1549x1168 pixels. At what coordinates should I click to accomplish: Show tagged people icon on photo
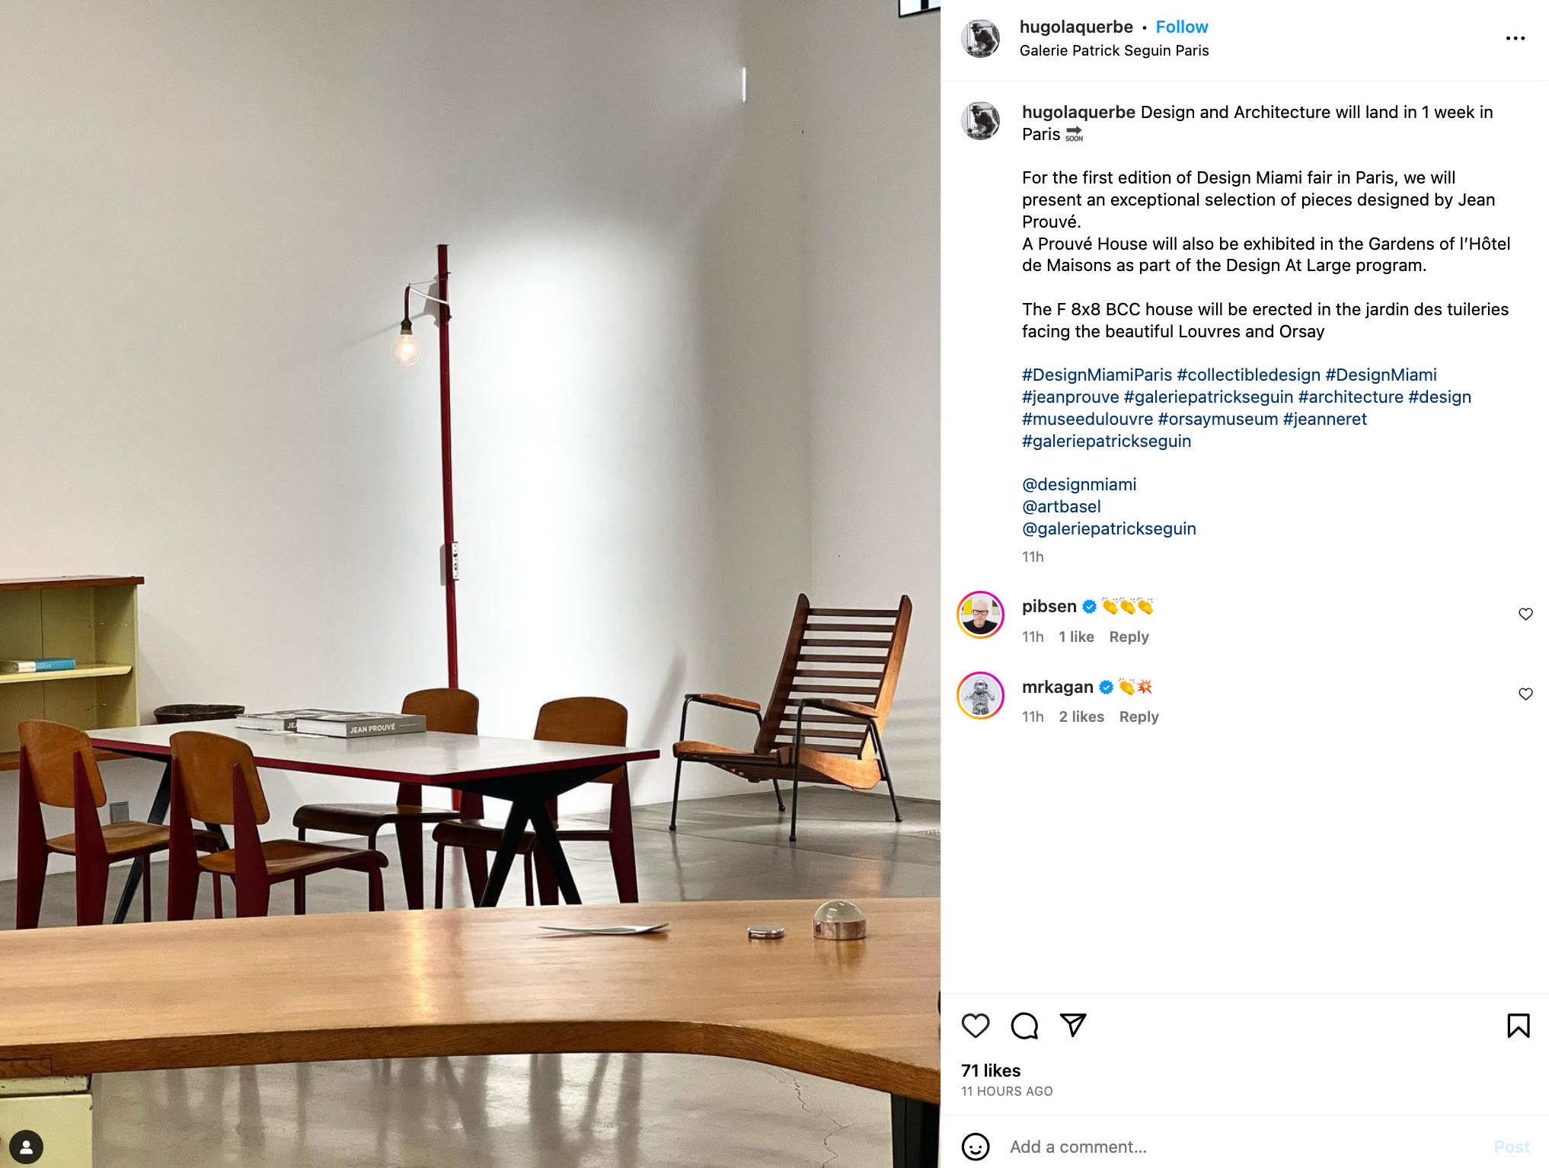pyautogui.click(x=26, y=1147)
